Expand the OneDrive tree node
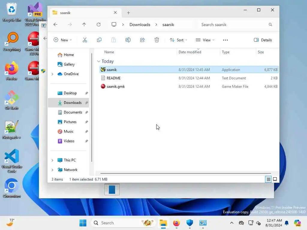 tap(52, 74)
